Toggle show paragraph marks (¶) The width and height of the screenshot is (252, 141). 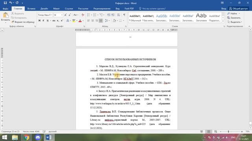[x=124, y=15]
